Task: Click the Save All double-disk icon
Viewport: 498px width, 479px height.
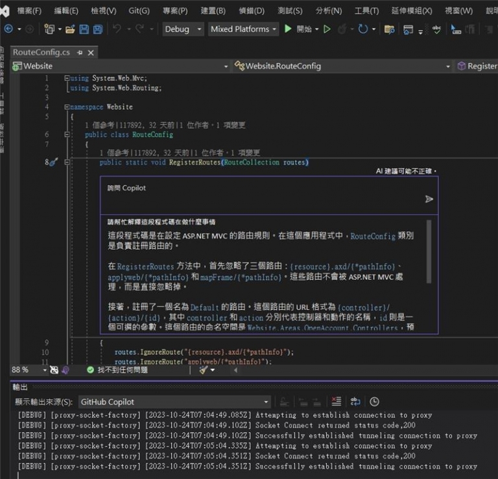Action: (98, 29)
